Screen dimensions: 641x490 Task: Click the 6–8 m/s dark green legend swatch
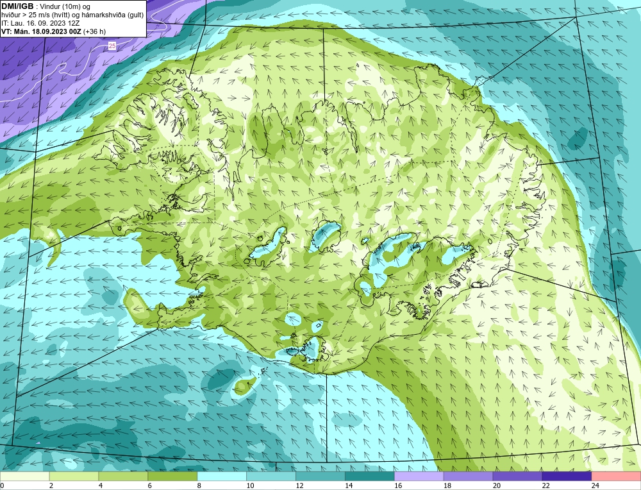click(x=172, y=477)
